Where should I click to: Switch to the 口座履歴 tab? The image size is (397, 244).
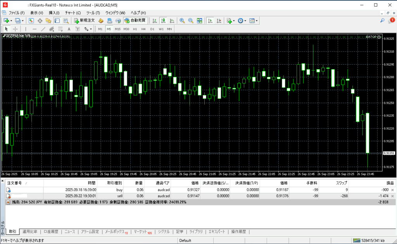(x=51, y=232)
